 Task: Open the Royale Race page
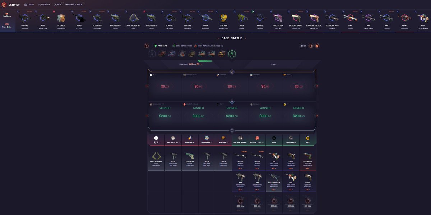click(x=74, y=5)
